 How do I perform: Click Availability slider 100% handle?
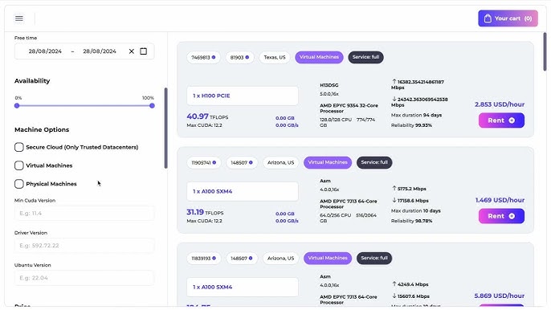(152, 105)
